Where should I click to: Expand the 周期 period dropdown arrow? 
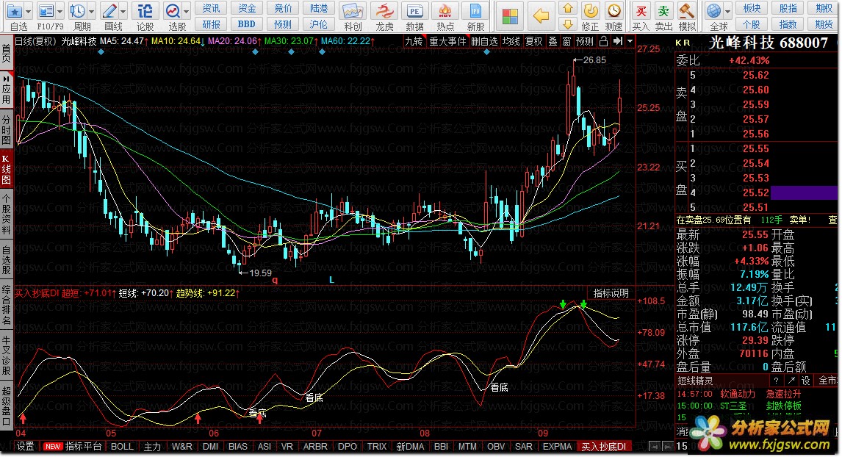pos(91,11)
